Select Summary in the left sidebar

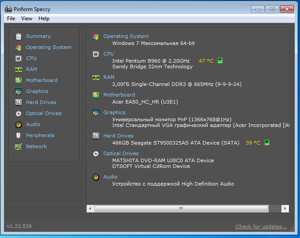pos(38,36)
